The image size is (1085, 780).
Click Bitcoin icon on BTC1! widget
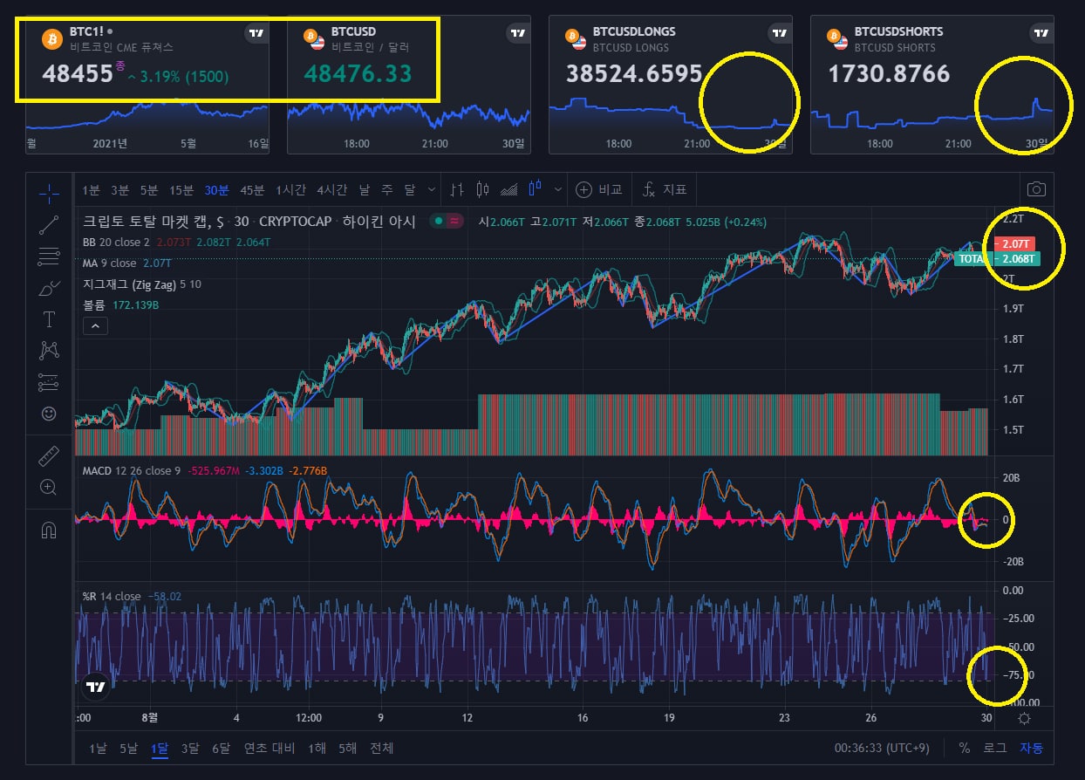(x=52, y=38)
